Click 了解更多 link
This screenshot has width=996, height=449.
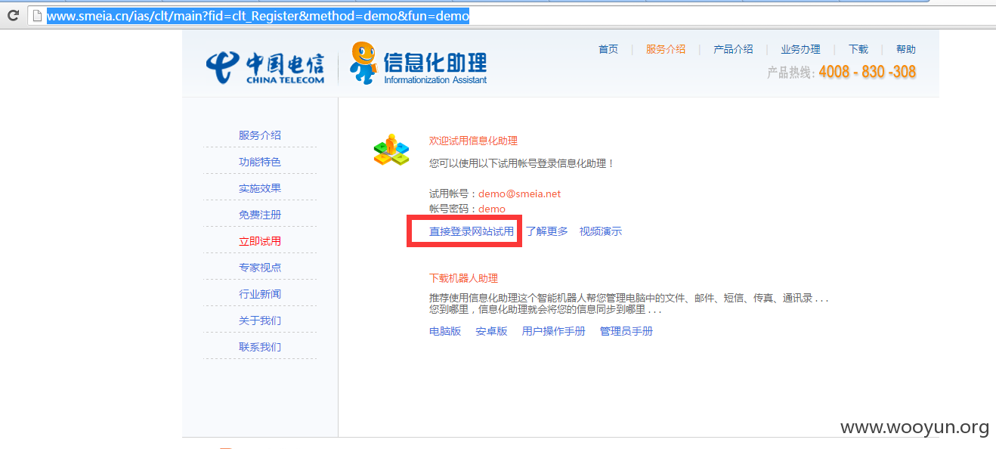(x=547, y=231)
